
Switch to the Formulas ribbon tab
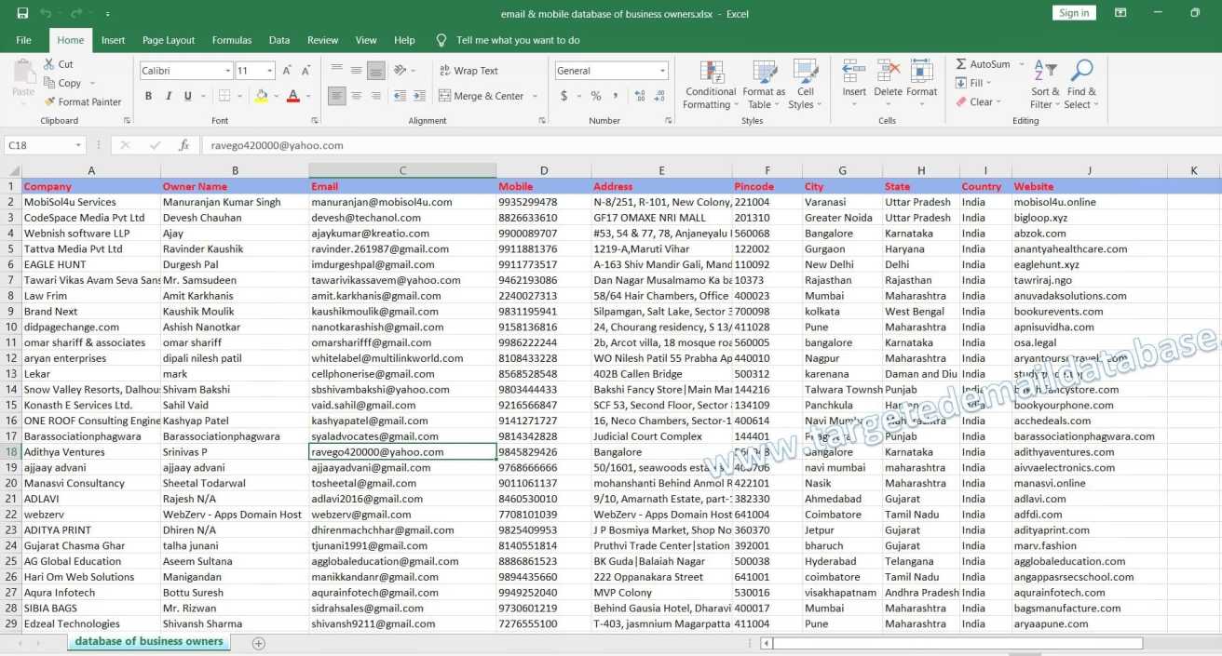pyautogui.click(x=232, y=40)
